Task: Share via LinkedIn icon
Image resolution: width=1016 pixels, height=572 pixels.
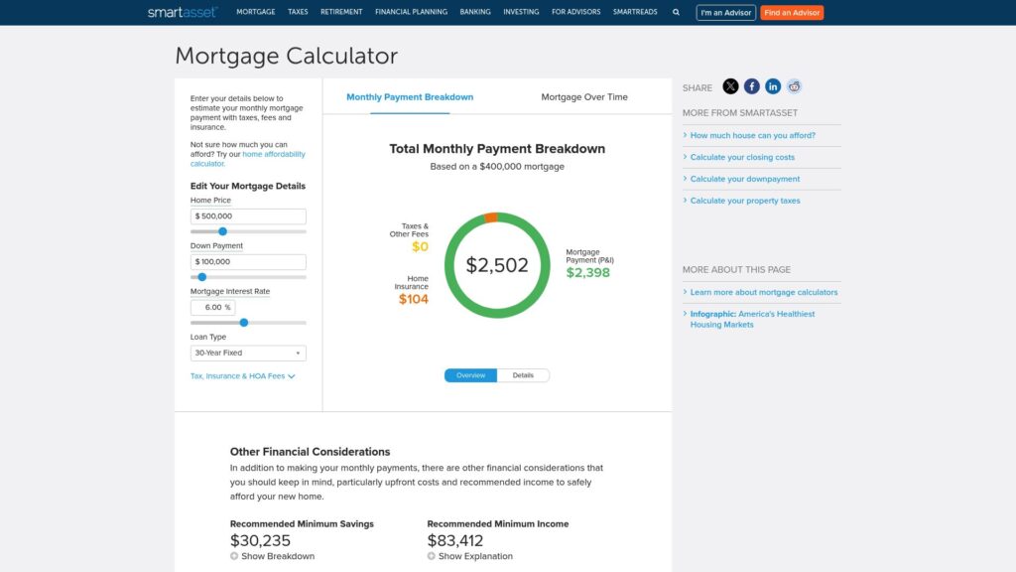Action: [x=773, y=86]
